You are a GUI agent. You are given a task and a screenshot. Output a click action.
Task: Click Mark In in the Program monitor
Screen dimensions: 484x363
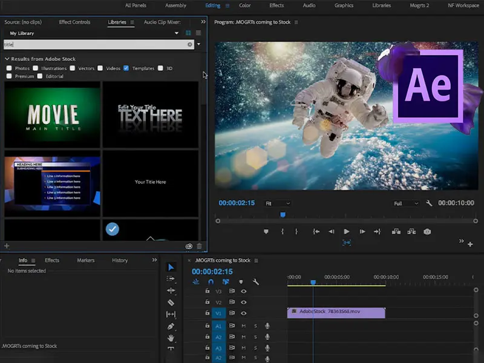pyautogui.click(x=282, y=232)
